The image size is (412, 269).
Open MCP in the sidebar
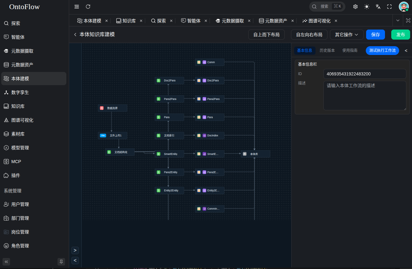coord(34,162)
